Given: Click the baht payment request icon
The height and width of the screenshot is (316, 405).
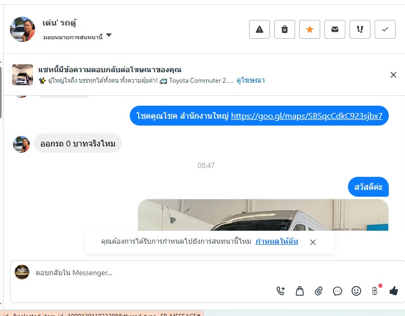Looking at the screenshot, I should (x=375, y=291).
